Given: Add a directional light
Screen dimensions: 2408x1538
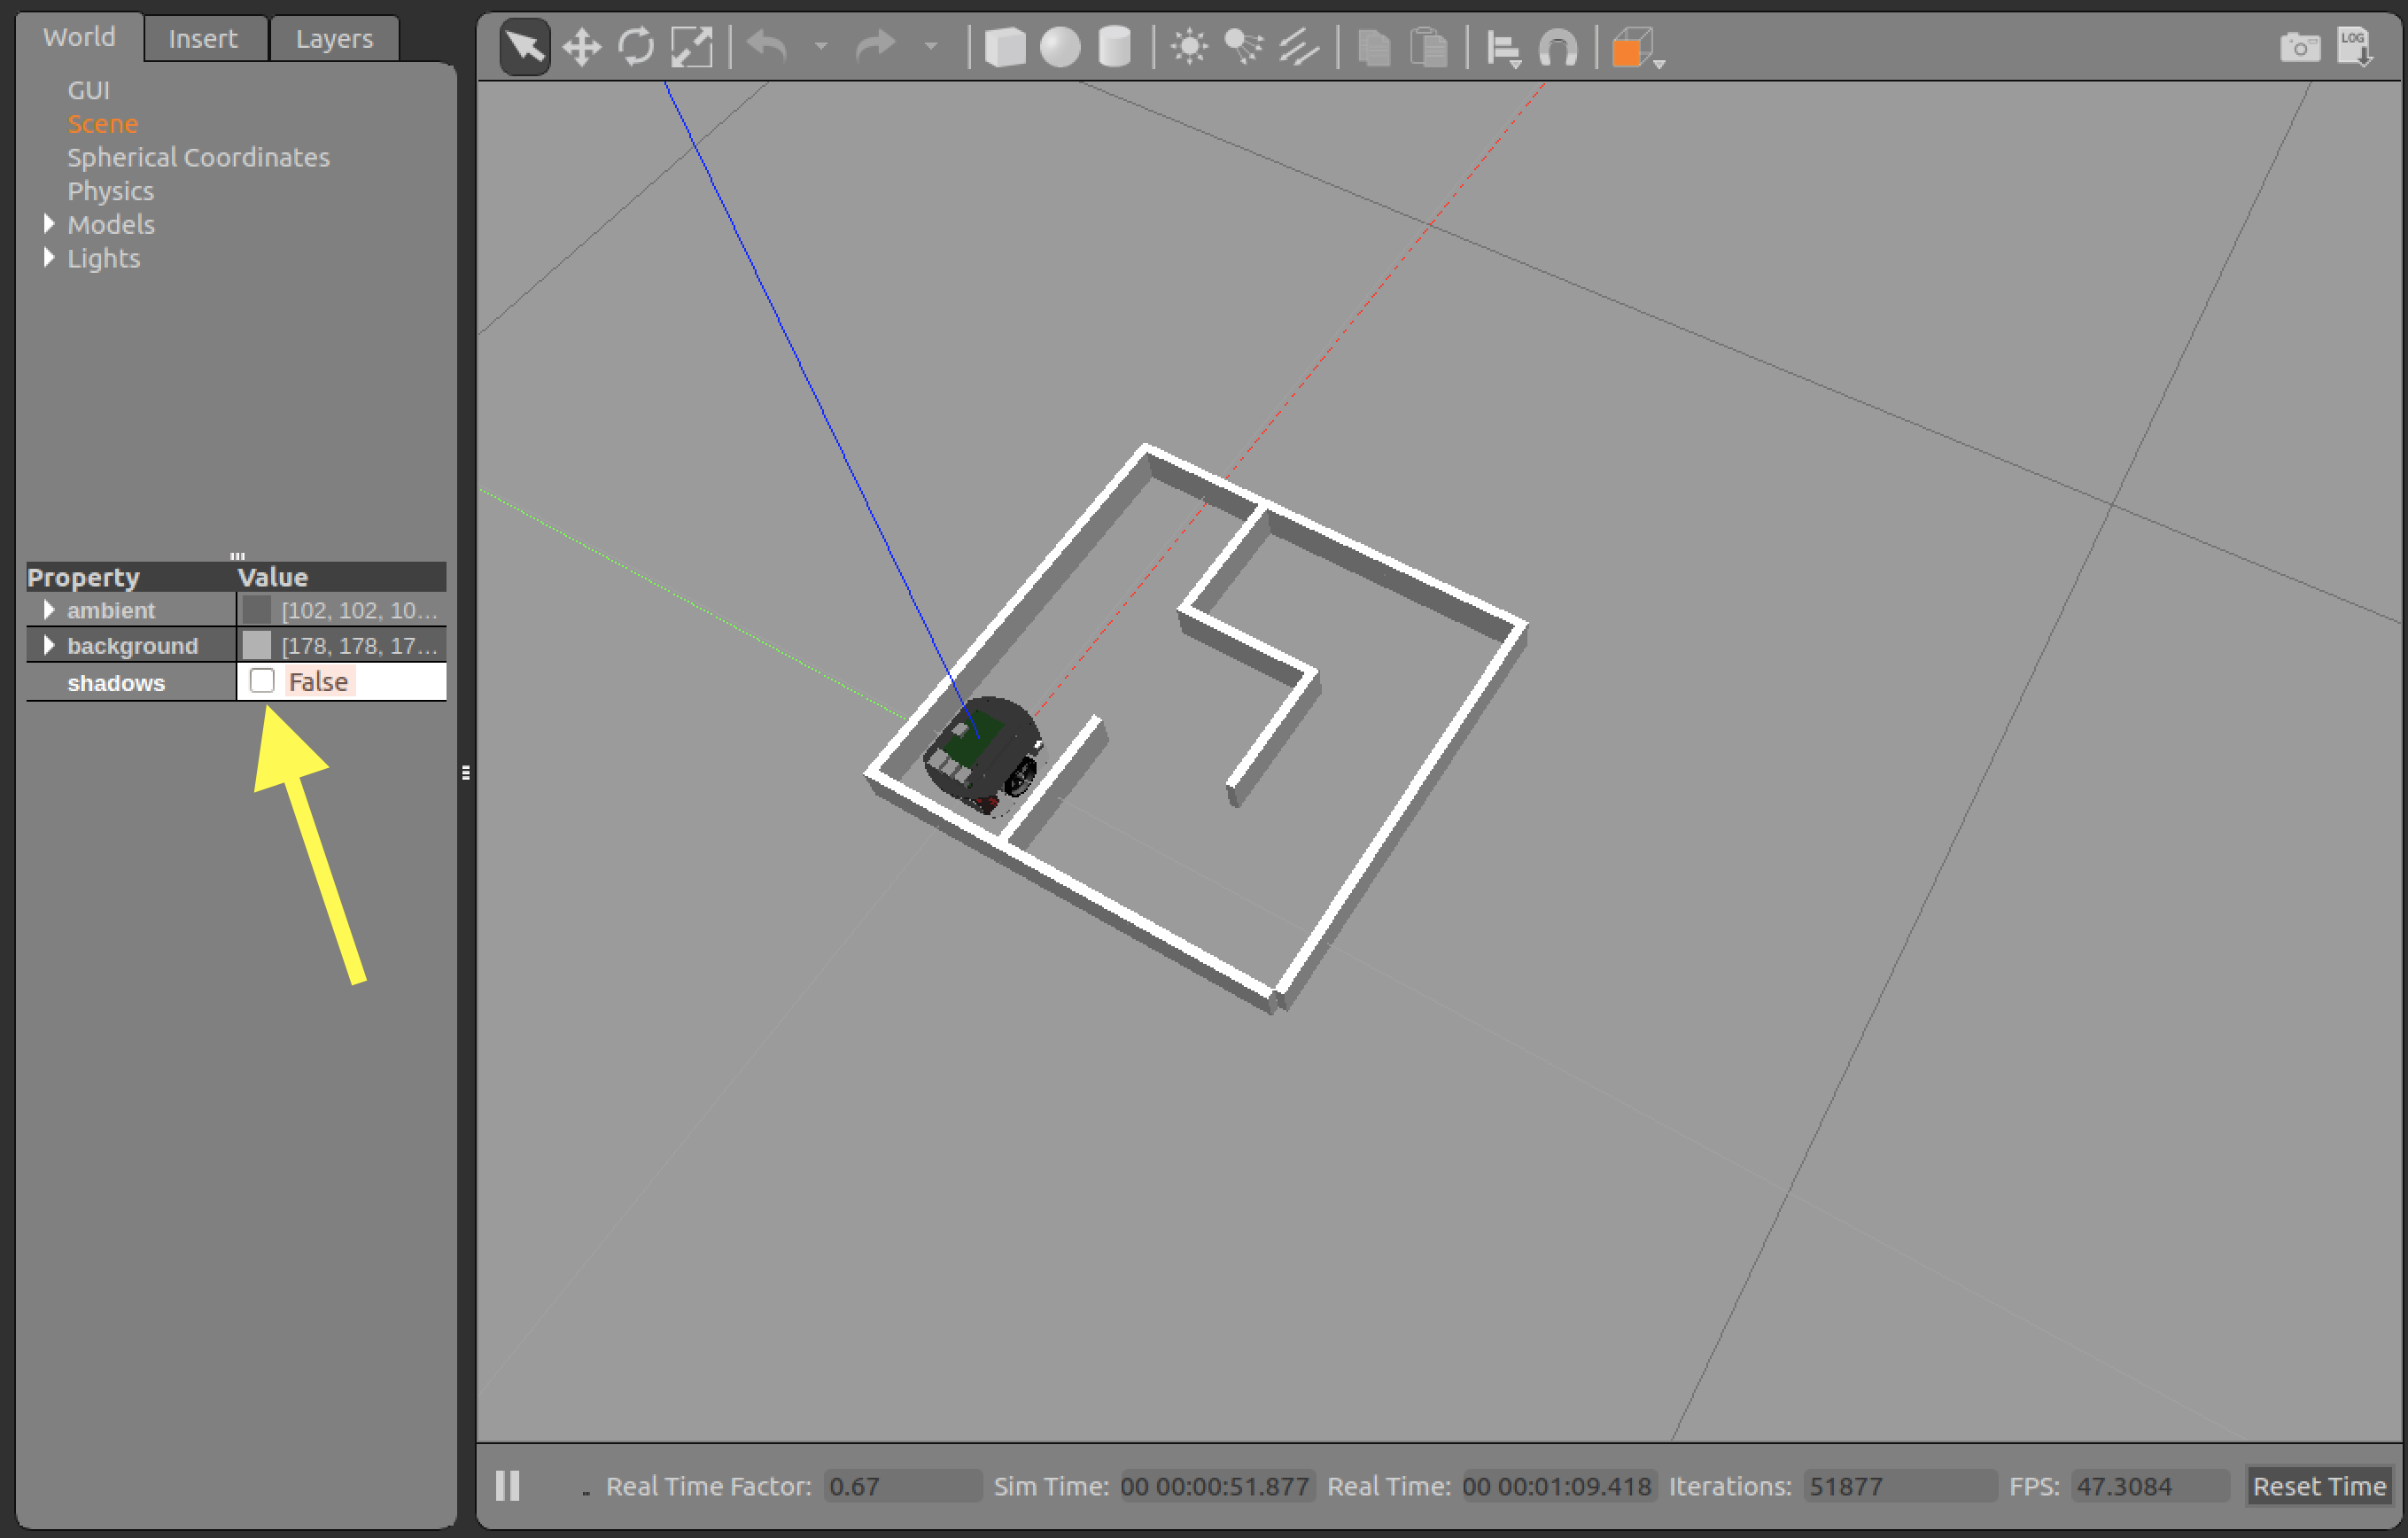Looking at the screenshot, I should tap(1299, 46).
